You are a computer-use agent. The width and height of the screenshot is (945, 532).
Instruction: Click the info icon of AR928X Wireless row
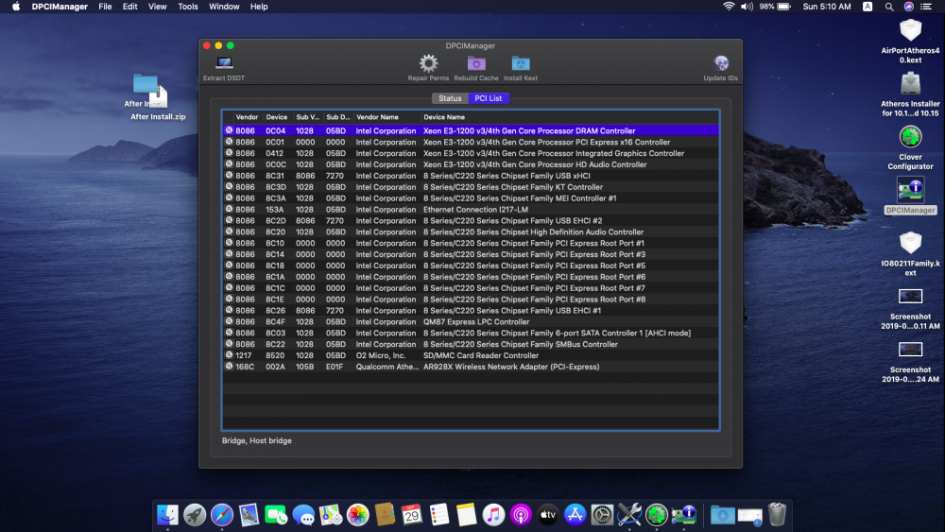coord(229,367)
